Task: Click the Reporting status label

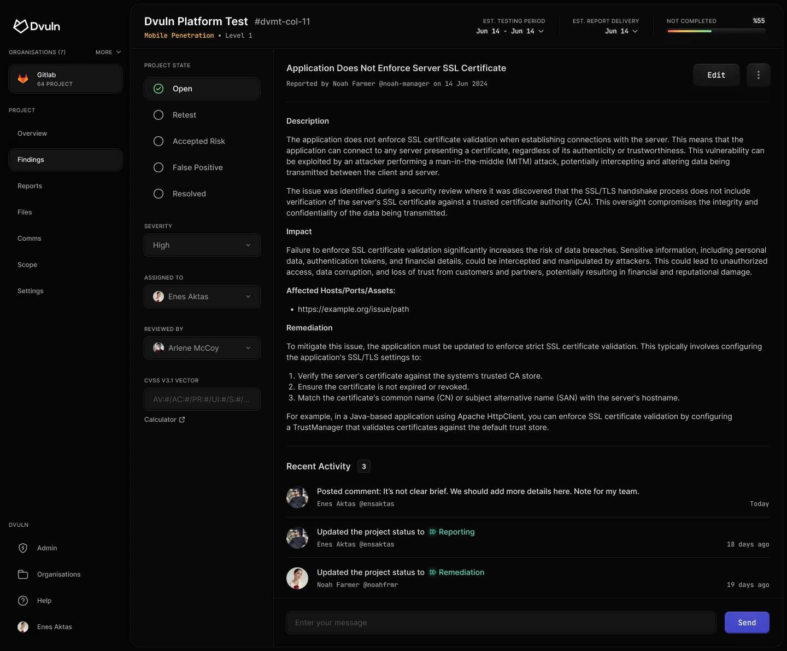Action: (x=456, y=532)
